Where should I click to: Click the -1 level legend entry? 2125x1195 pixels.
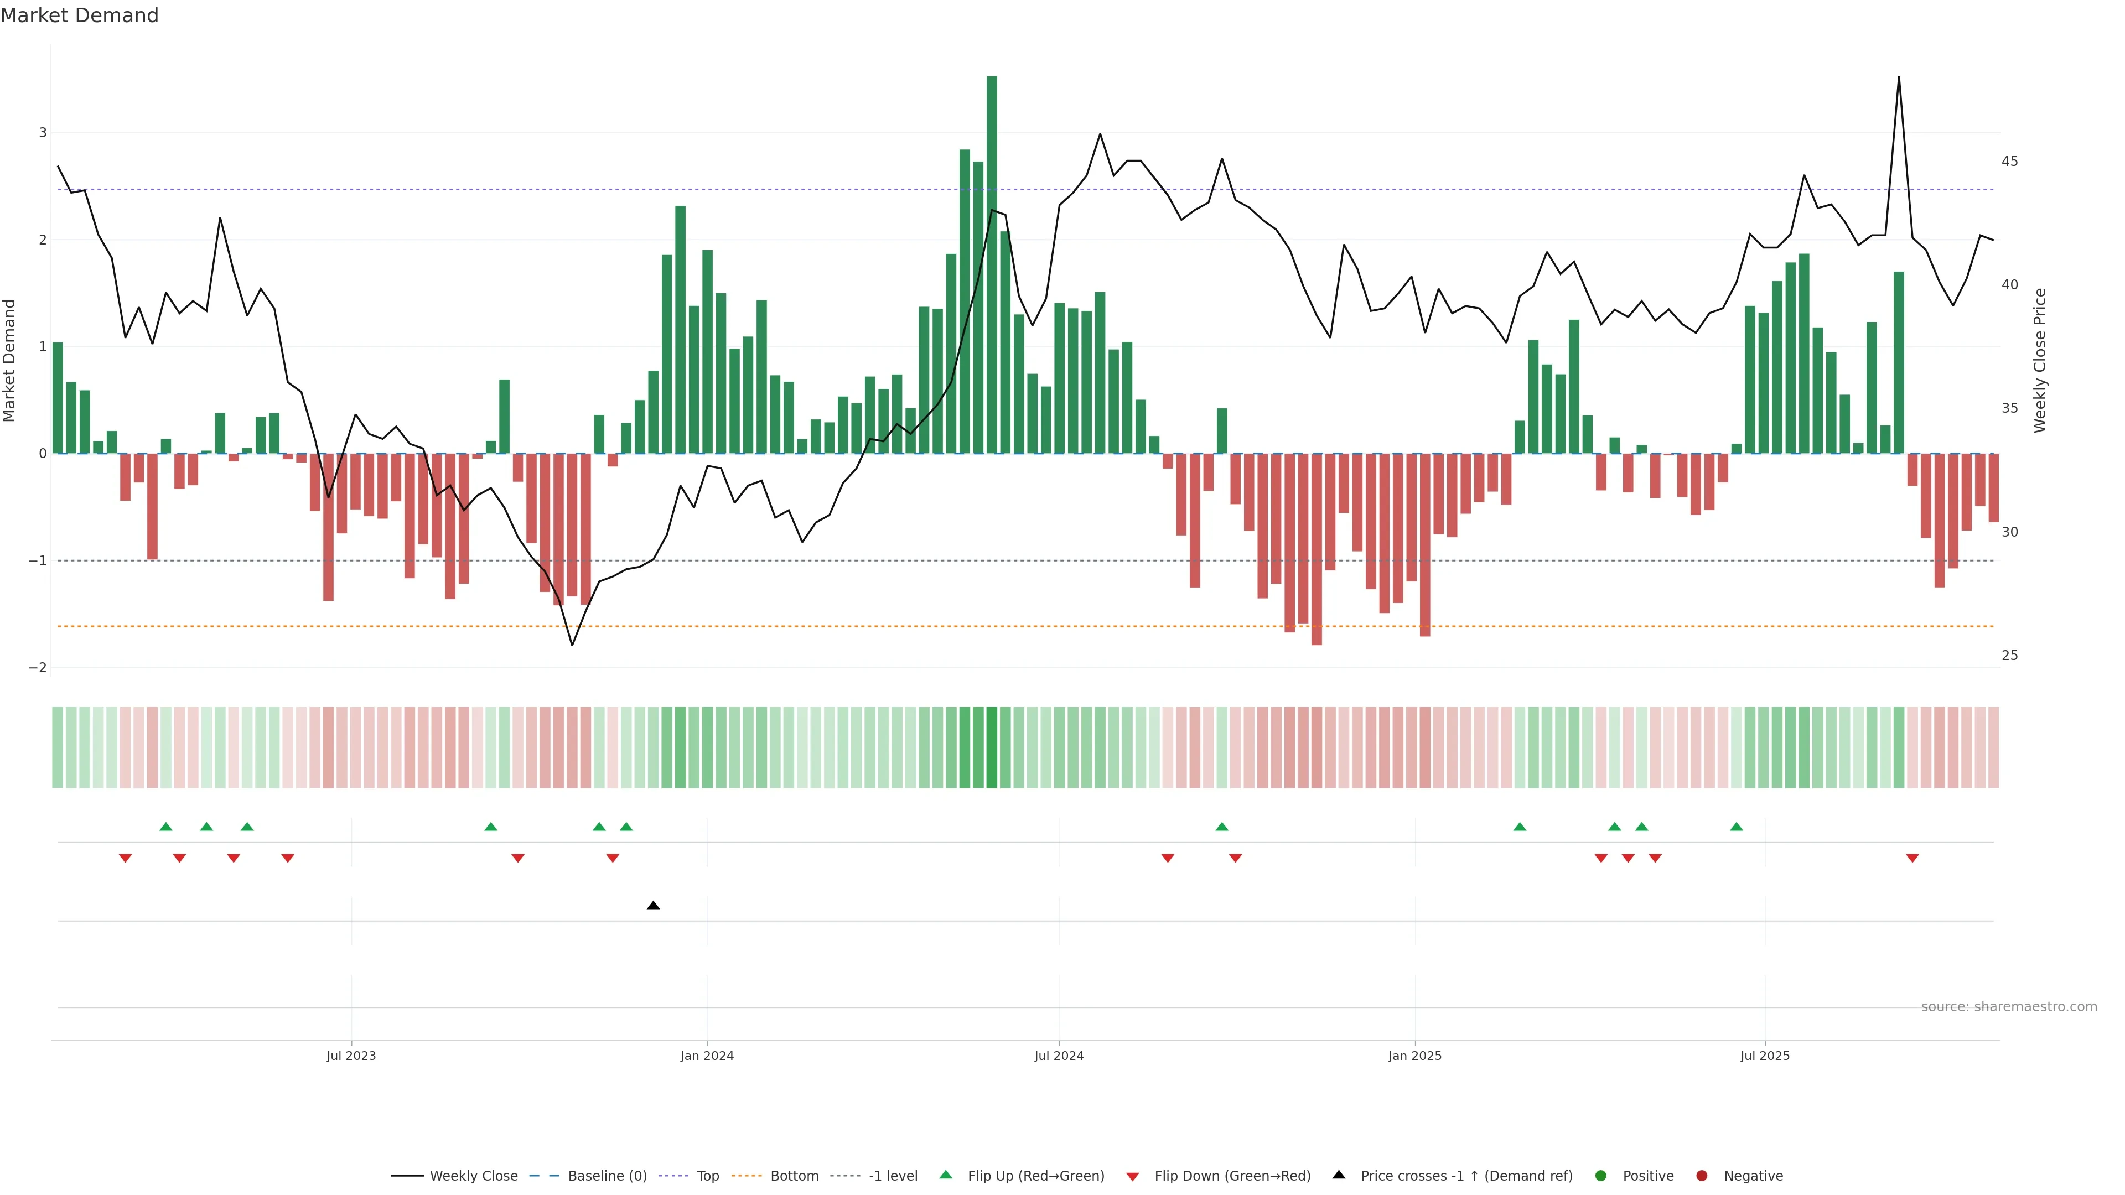click(893, 1176)
